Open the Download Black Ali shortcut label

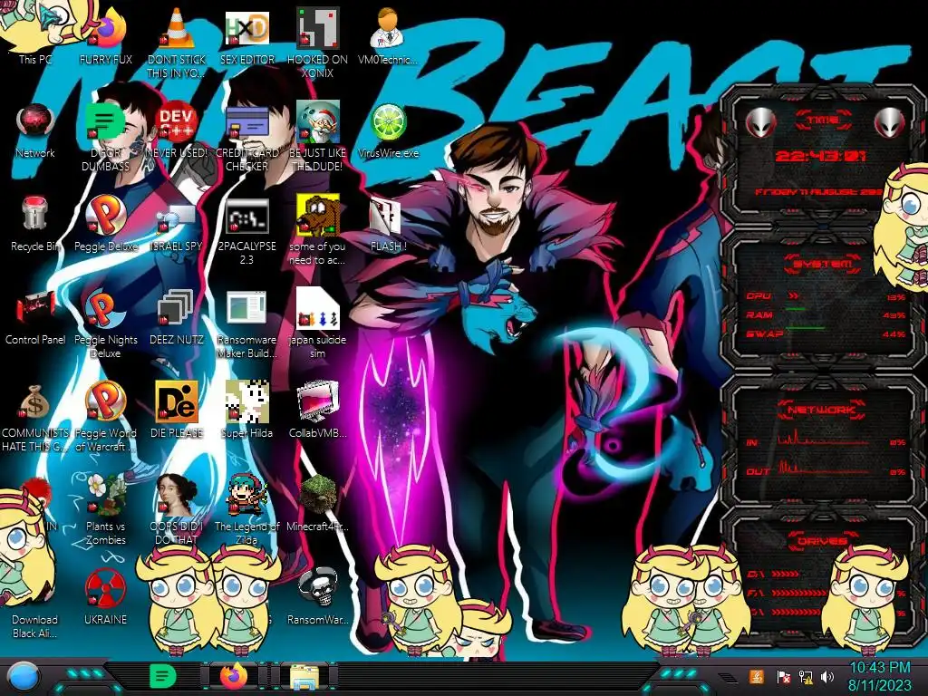pyautogui.click(x=35, y=626)
